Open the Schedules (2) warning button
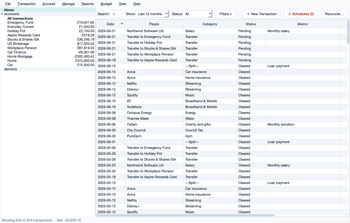The width and height of the screenshot is (350, 223). point(301,14)
